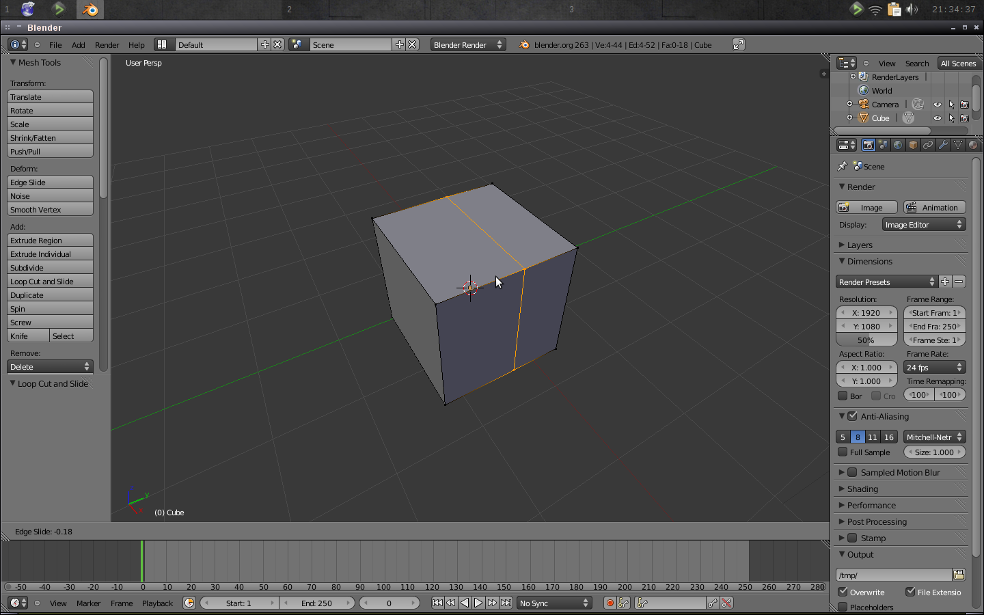Open the Add menu
984x615 pixels.
(x=78, y=44)
